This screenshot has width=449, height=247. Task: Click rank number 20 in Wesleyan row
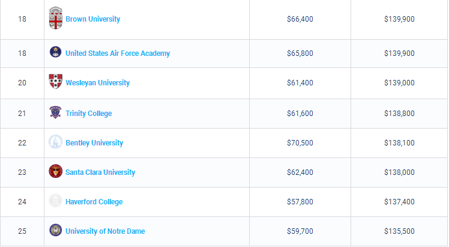(x=22, y=83)
